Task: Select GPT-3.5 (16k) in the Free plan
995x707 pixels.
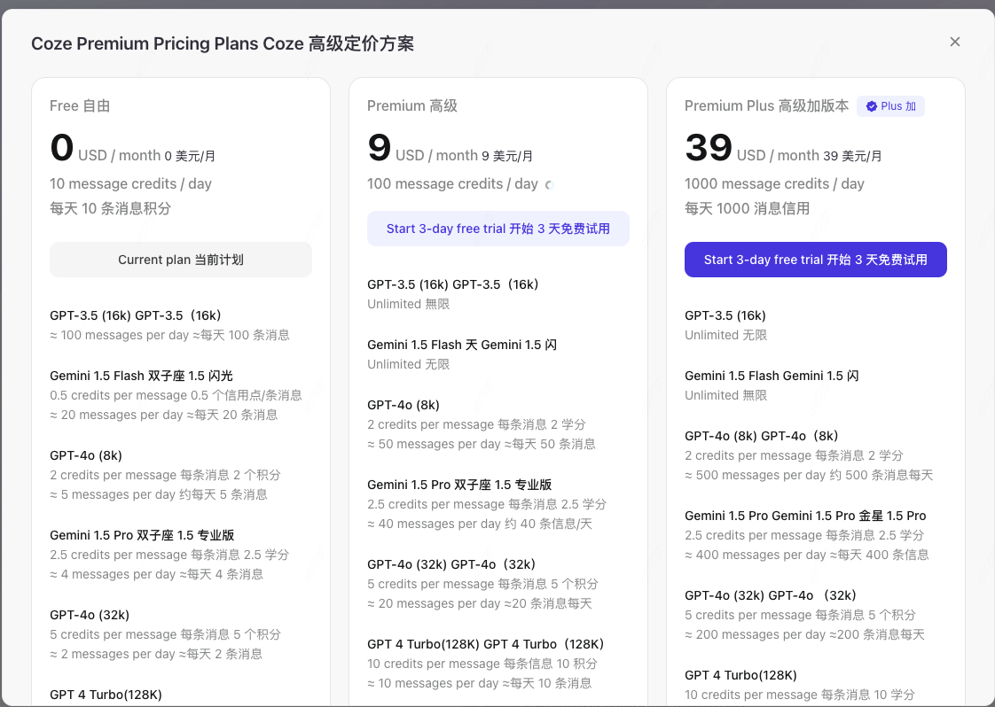Action: [x=136, y=315]
